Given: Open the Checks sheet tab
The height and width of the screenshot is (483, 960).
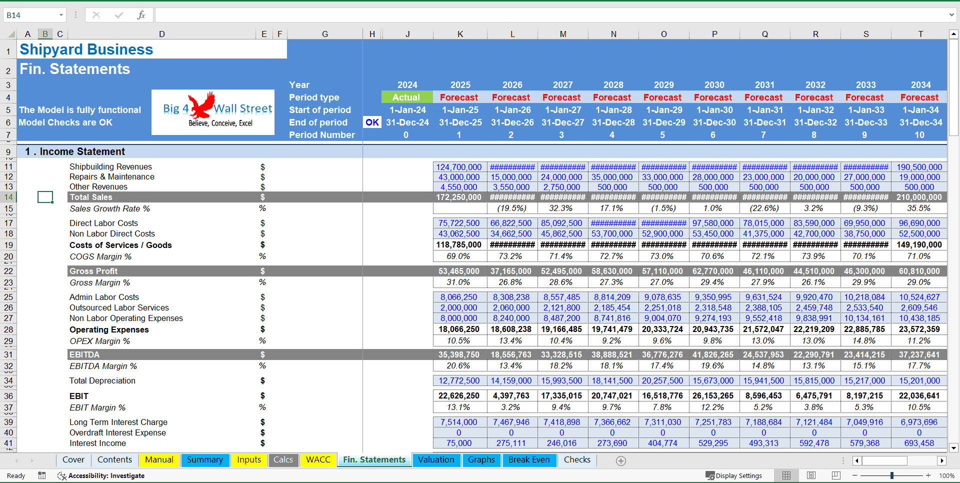Looking at the screenshot, I should pos(577,459).
